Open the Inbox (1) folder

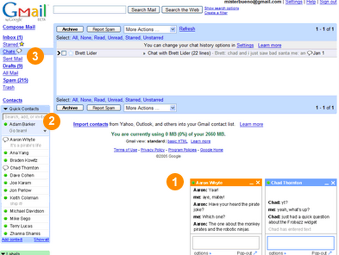pyautogui.click(x=13, y=37)
